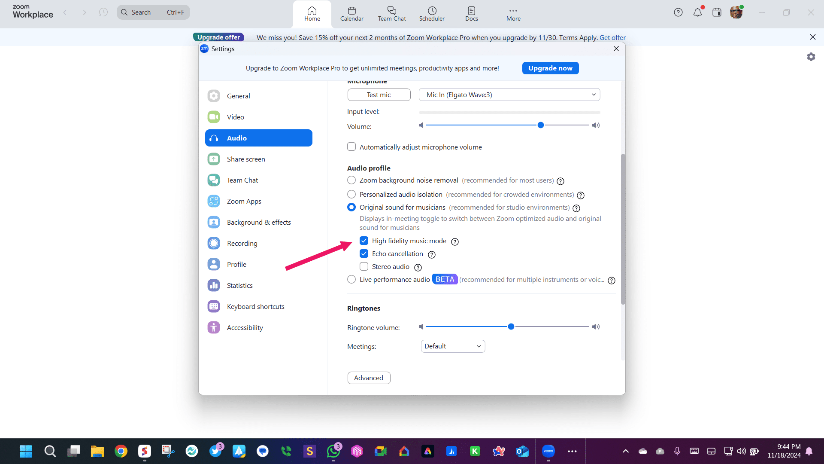
Task: Open the Docs tab
Action: [471, 14]
